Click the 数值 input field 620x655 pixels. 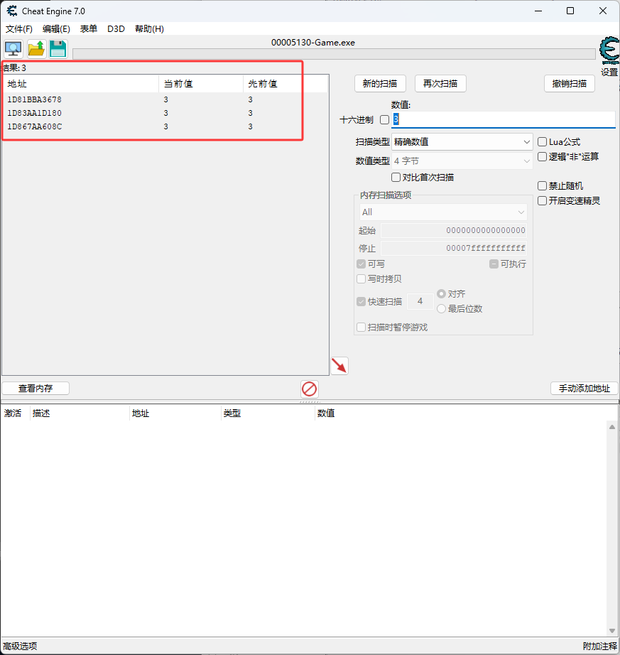click(x=503, y=119)
